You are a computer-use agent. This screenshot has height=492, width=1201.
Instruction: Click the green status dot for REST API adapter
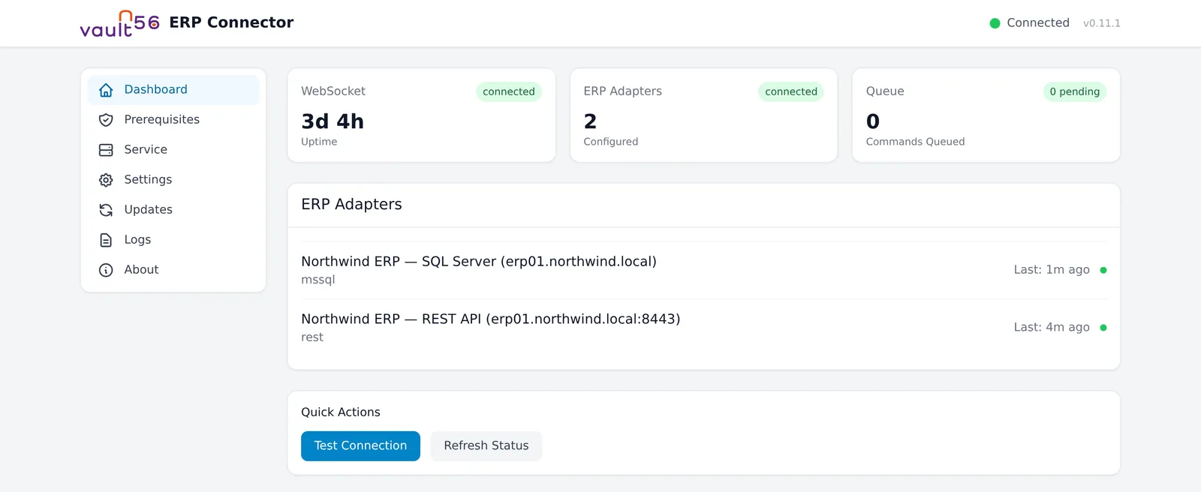coord(1103,328)
